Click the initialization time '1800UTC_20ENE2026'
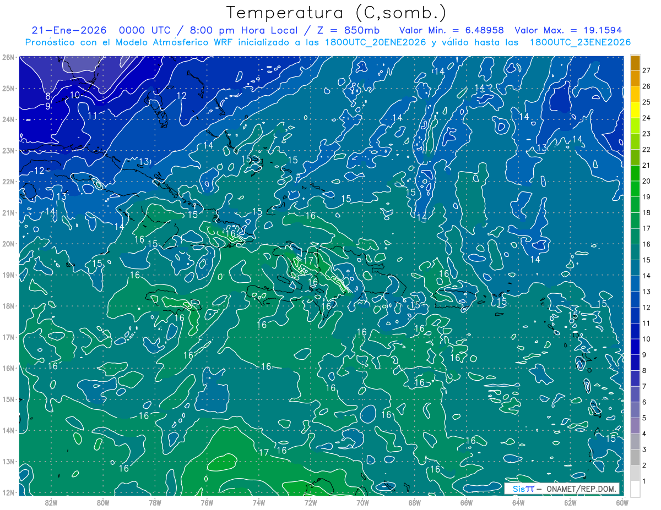661x510 pixels. [375, 42]
